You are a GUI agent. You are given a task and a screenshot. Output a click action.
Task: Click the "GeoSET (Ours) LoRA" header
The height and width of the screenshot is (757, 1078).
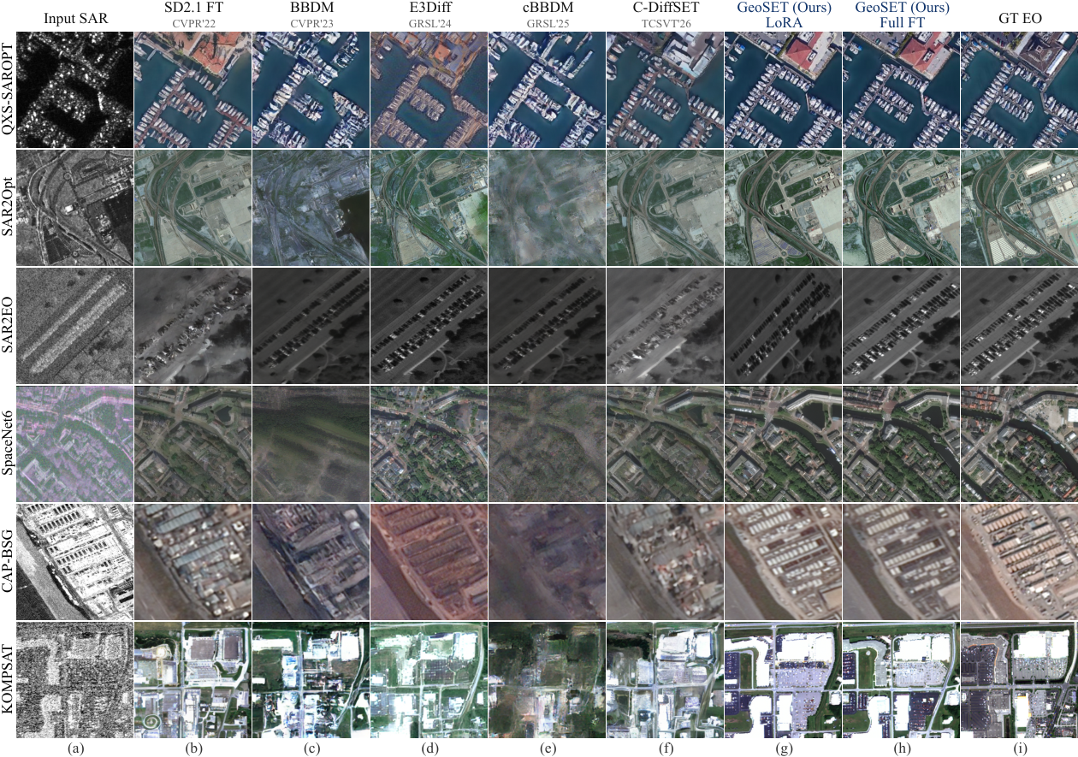tap(783, 15)
